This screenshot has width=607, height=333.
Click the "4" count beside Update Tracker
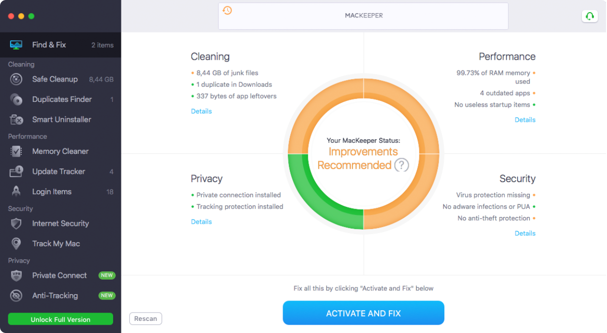tap(111, 172)
